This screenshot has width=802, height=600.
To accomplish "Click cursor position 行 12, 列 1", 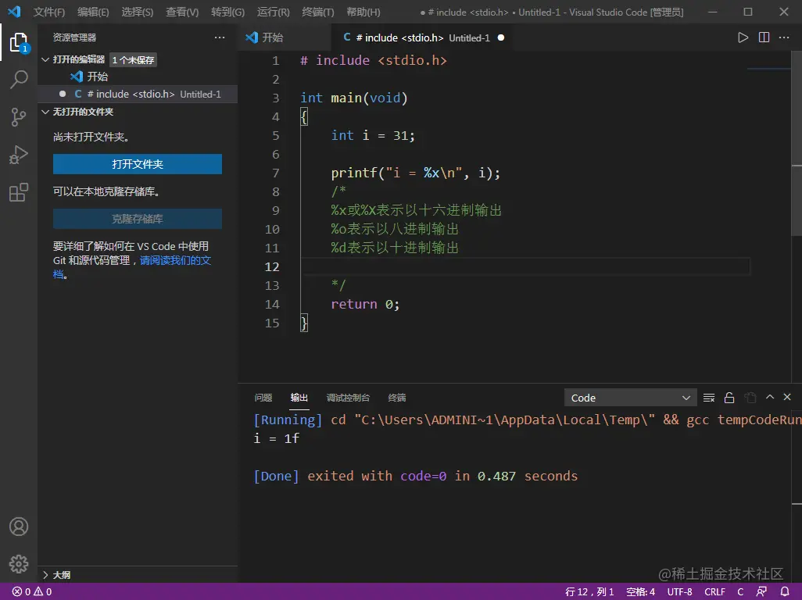I will point(589,591).
